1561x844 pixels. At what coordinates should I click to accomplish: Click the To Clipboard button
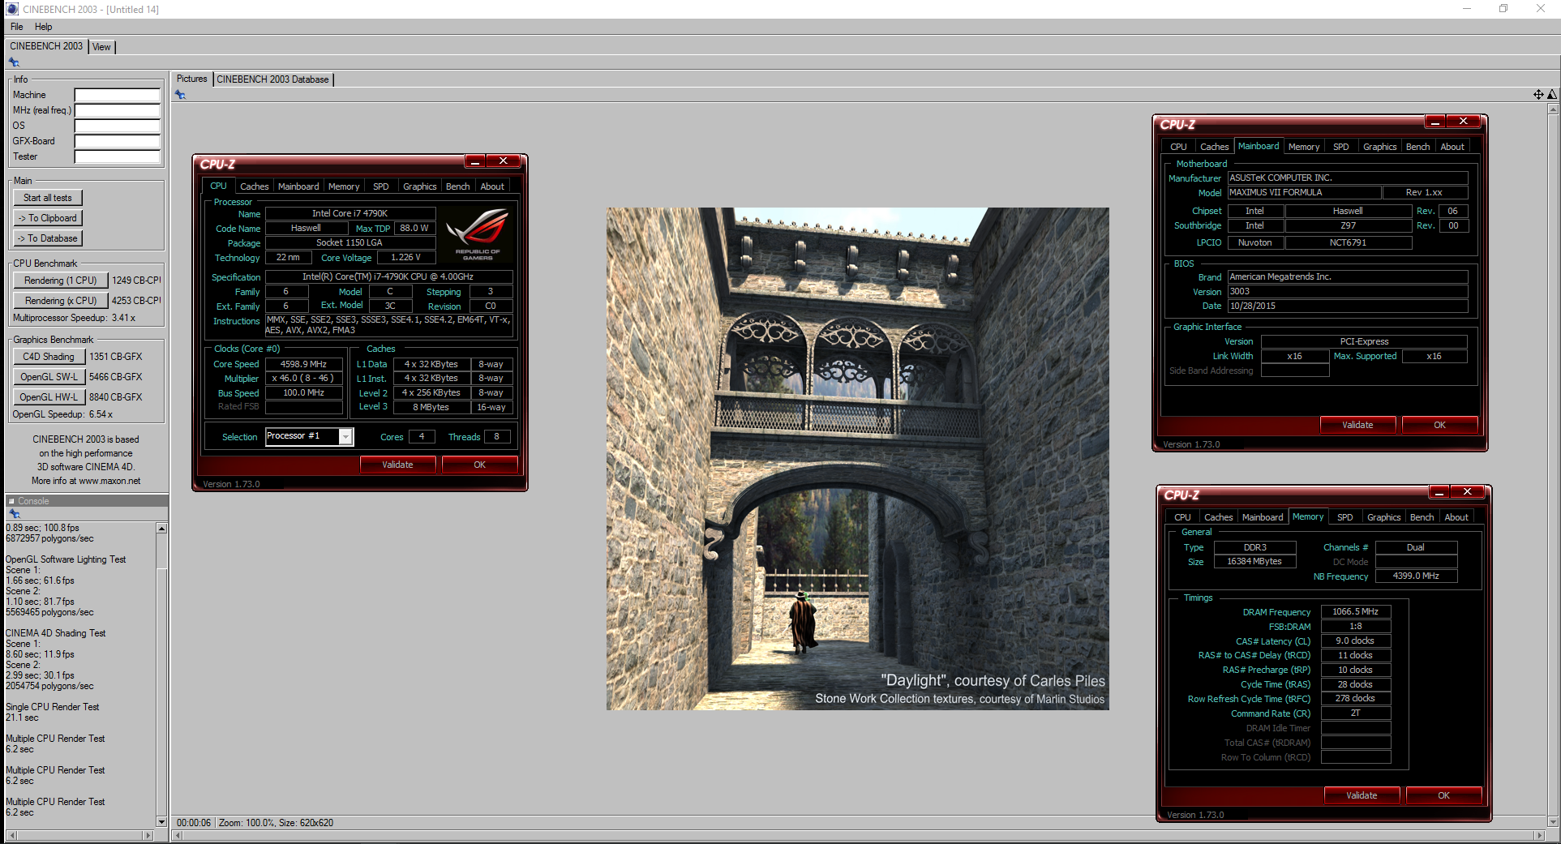[48, 218]
